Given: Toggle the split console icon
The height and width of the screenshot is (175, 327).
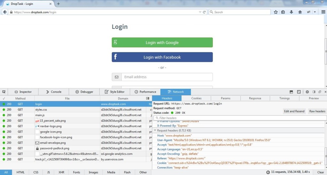Looking at the screenshot, I should pos(291,92).
